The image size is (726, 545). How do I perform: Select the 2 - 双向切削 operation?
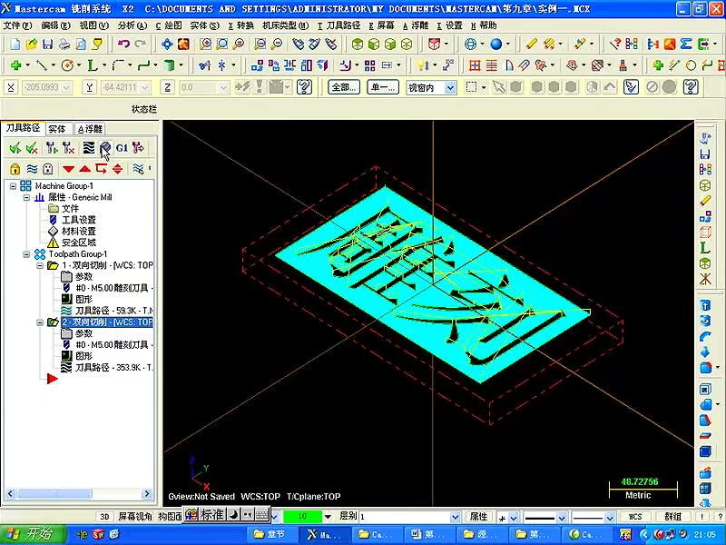click(x=107, y=322)
